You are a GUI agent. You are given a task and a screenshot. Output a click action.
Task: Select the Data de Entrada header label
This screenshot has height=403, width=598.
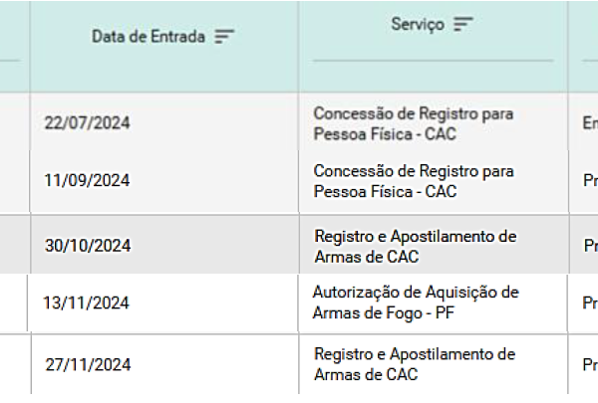tap(149, 37)
